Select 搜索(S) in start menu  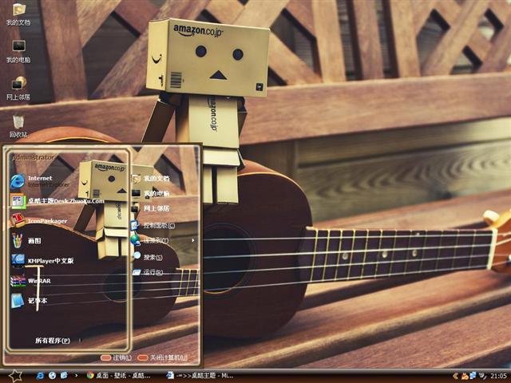150,257
